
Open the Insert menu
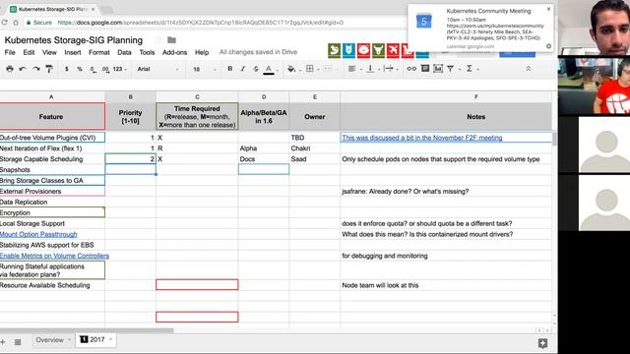[72, 52]
